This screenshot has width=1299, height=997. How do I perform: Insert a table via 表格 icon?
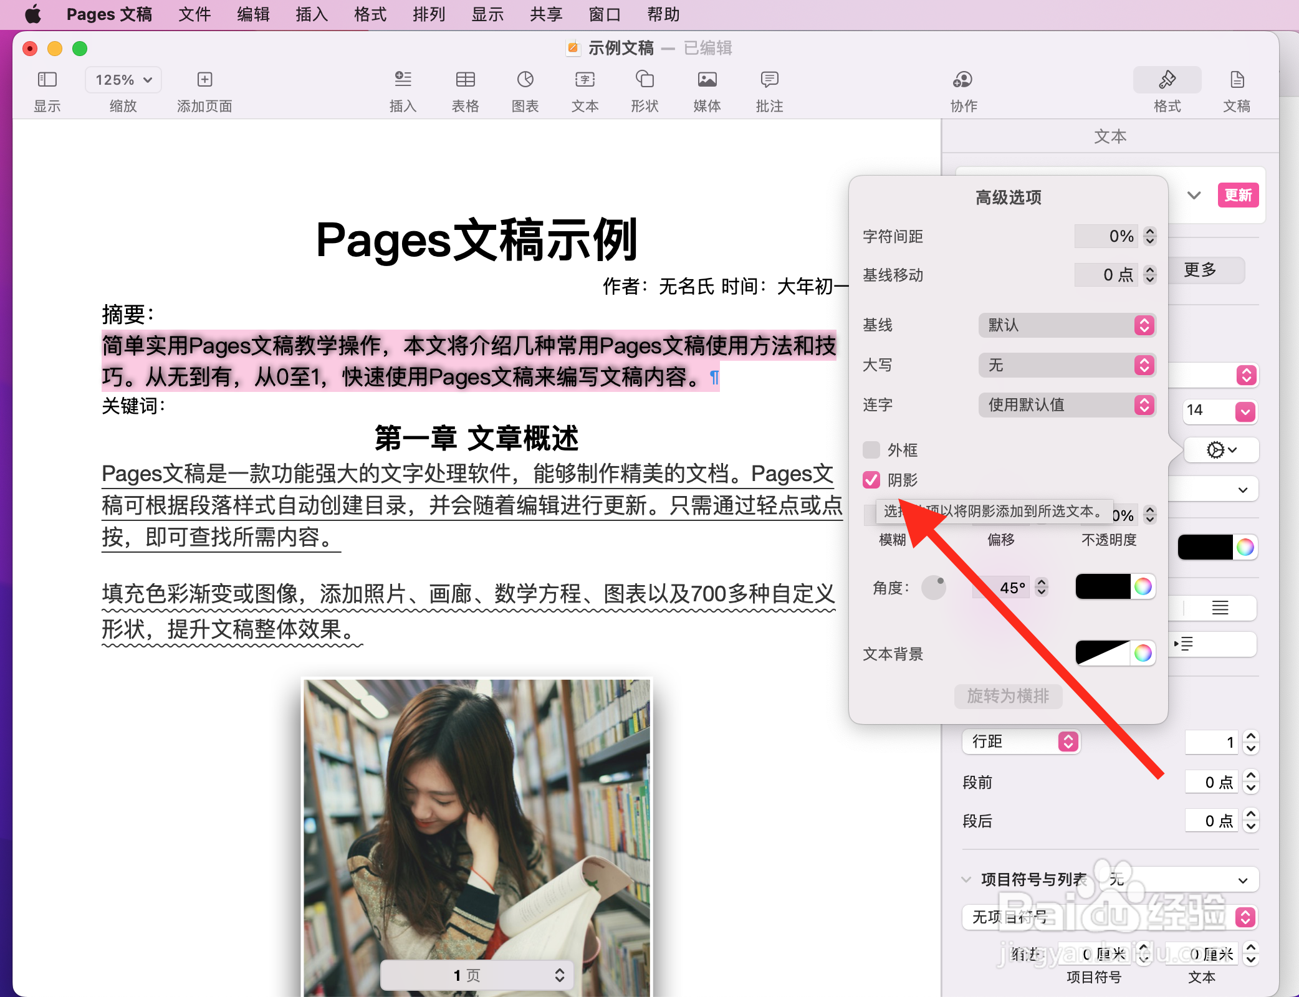pos(465,80)
